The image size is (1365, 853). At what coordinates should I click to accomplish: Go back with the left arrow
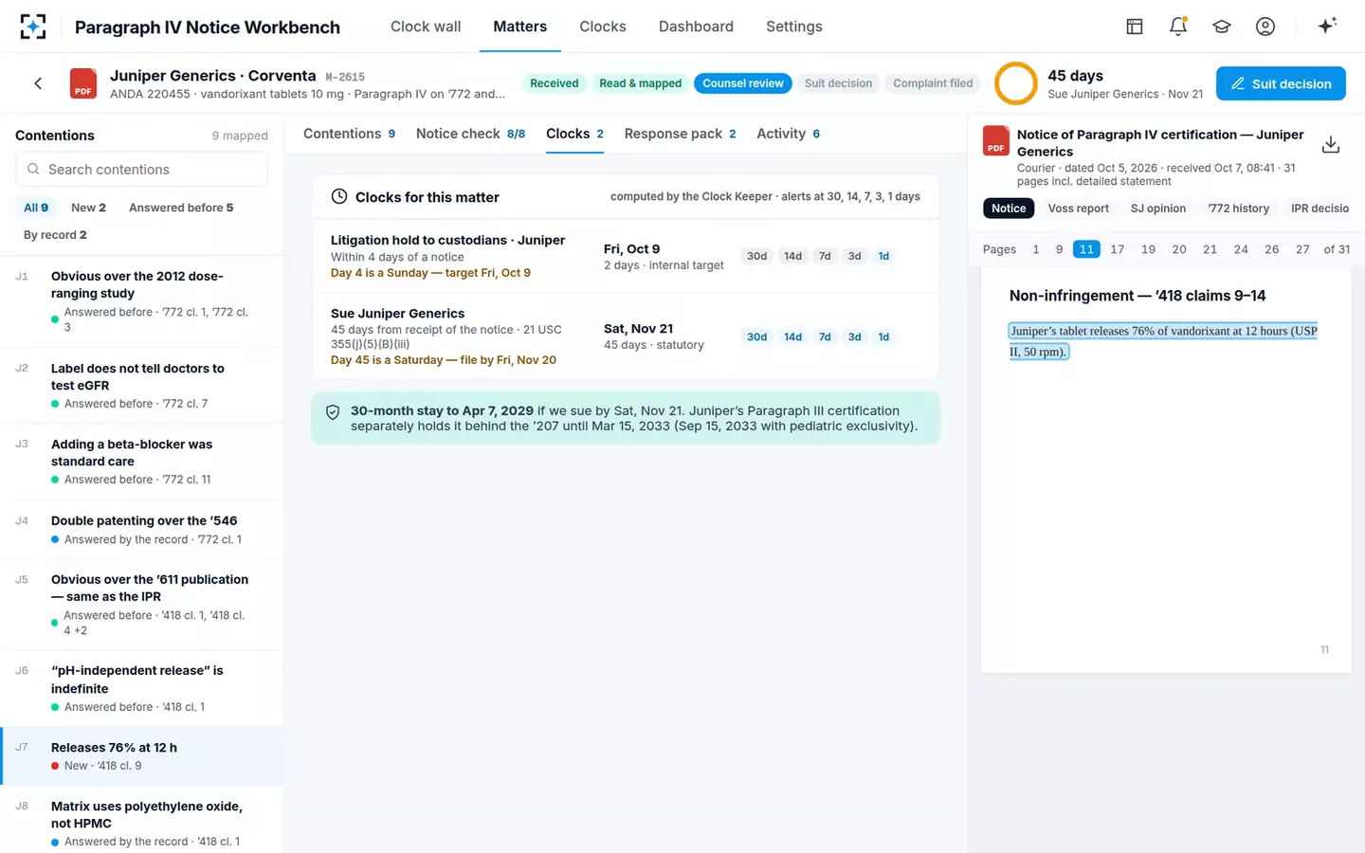point(38,83)
